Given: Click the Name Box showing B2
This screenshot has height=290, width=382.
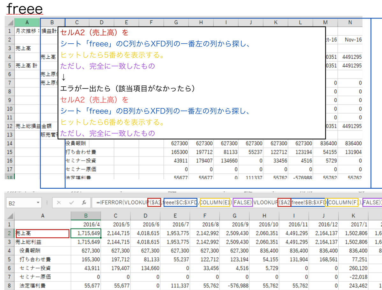Looking at the screenshot, I should (23, 203).
